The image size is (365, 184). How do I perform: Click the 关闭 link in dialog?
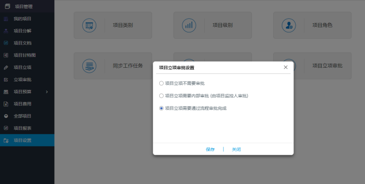click(x=236, y=150)
